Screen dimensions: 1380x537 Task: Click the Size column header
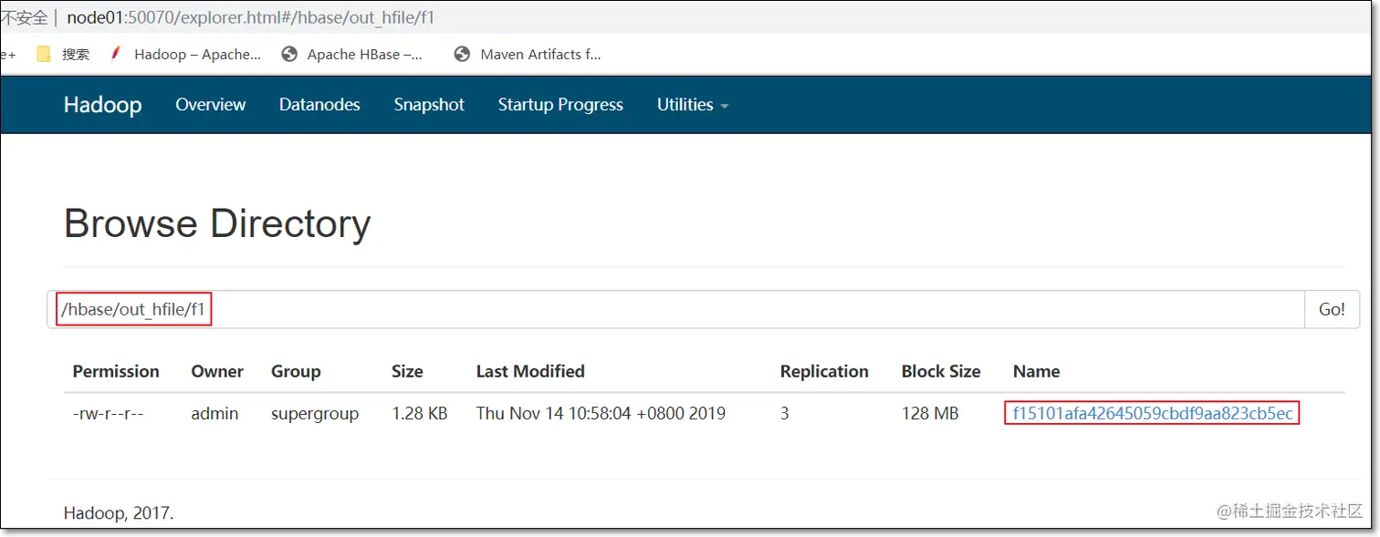coord(407,371)
